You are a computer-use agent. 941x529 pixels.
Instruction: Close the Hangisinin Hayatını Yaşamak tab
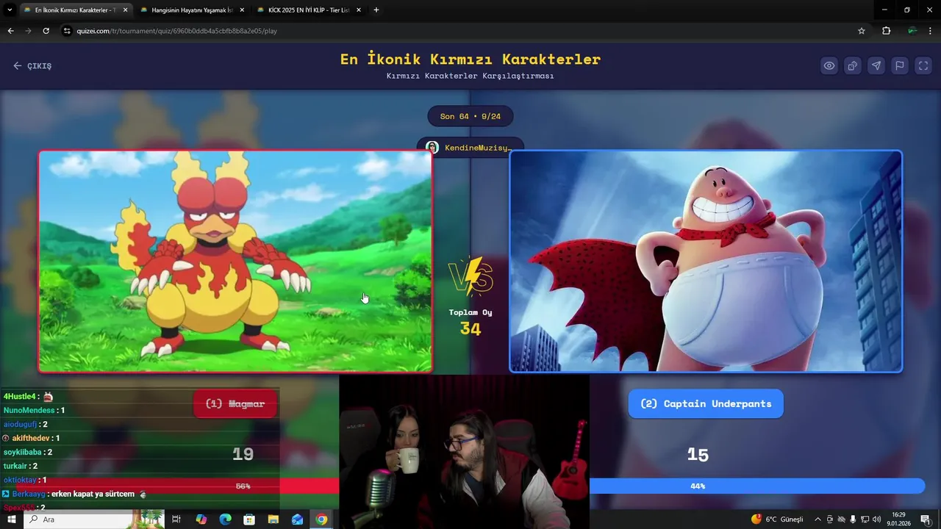pos(241,10)
